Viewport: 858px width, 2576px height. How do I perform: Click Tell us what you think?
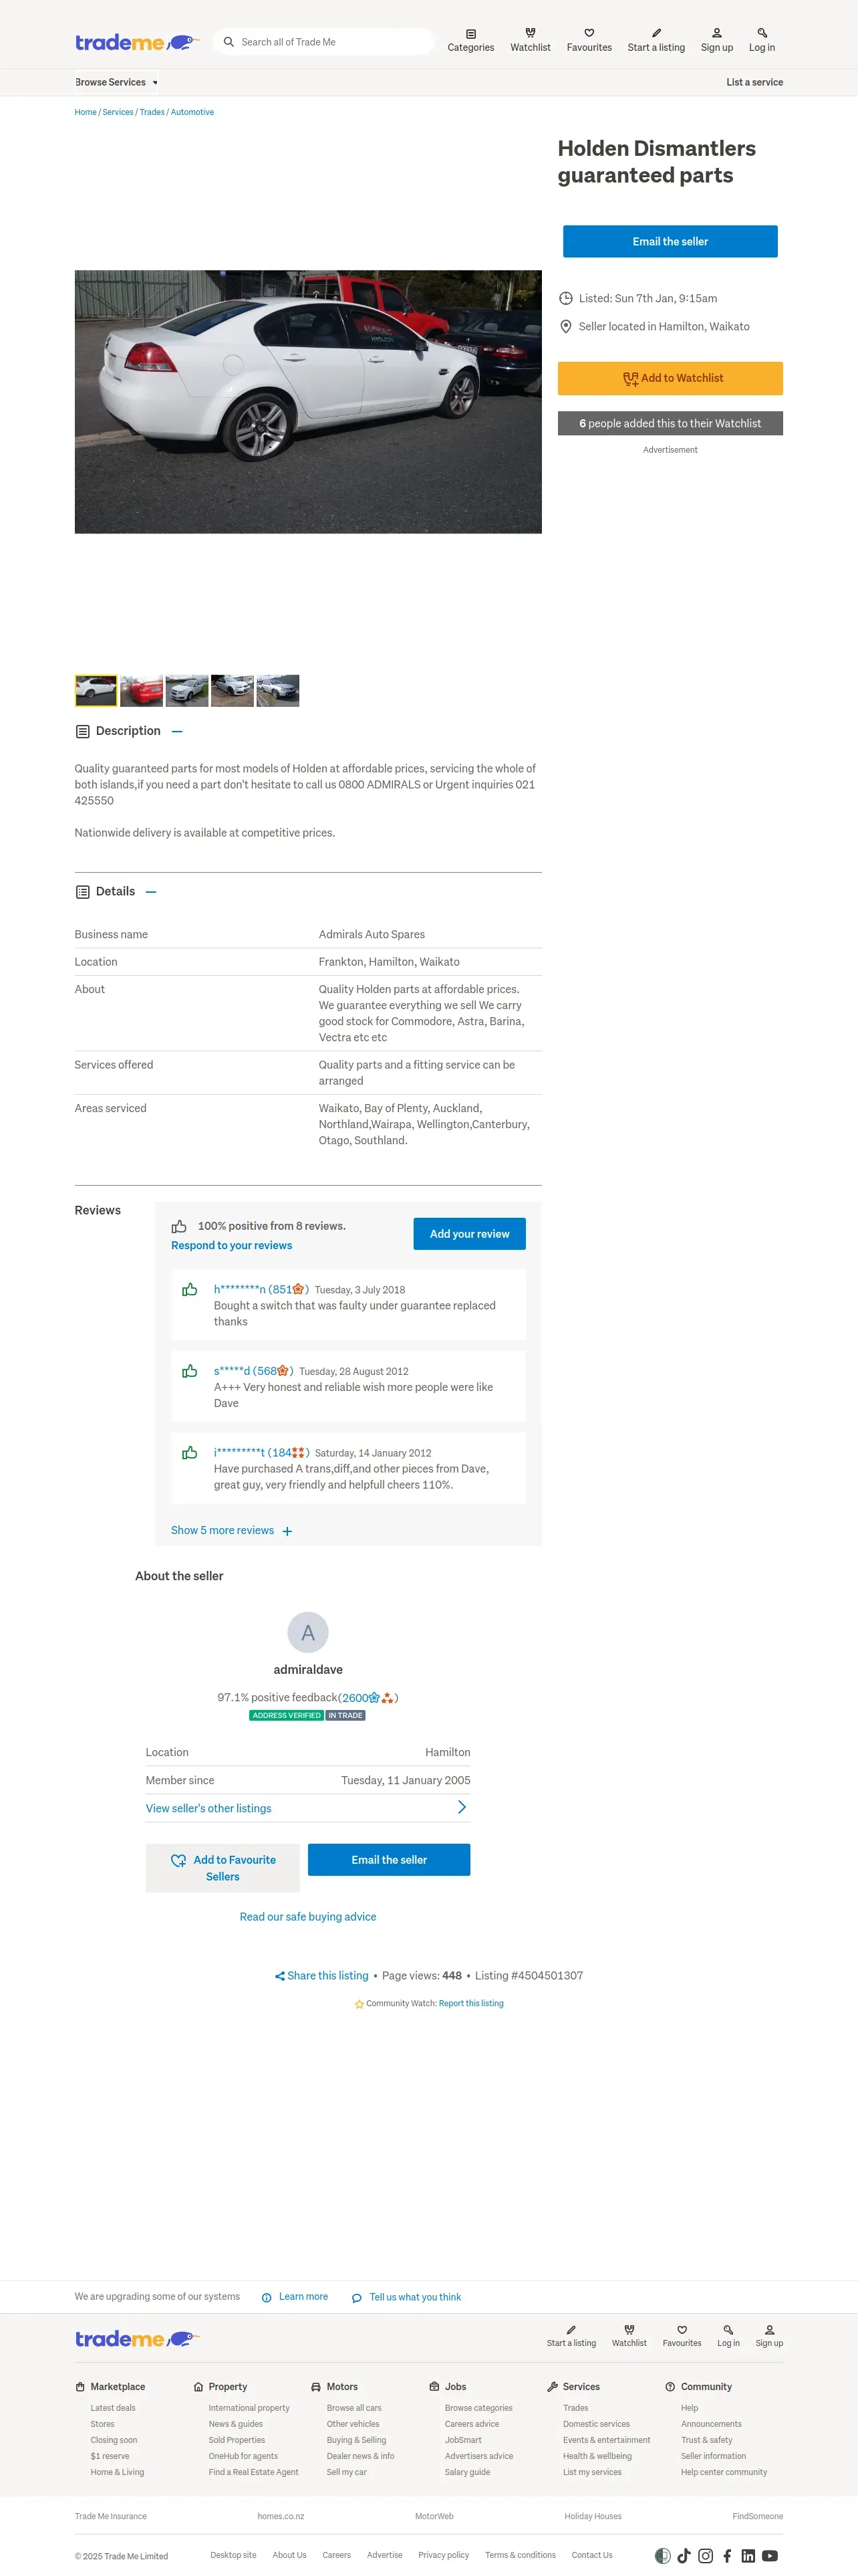406,2297
